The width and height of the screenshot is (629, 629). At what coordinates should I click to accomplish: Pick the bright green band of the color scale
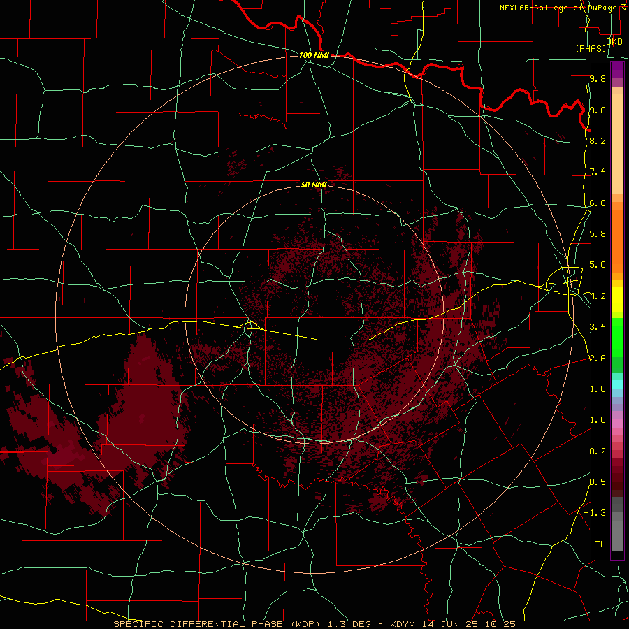click(x=617, y=338)
